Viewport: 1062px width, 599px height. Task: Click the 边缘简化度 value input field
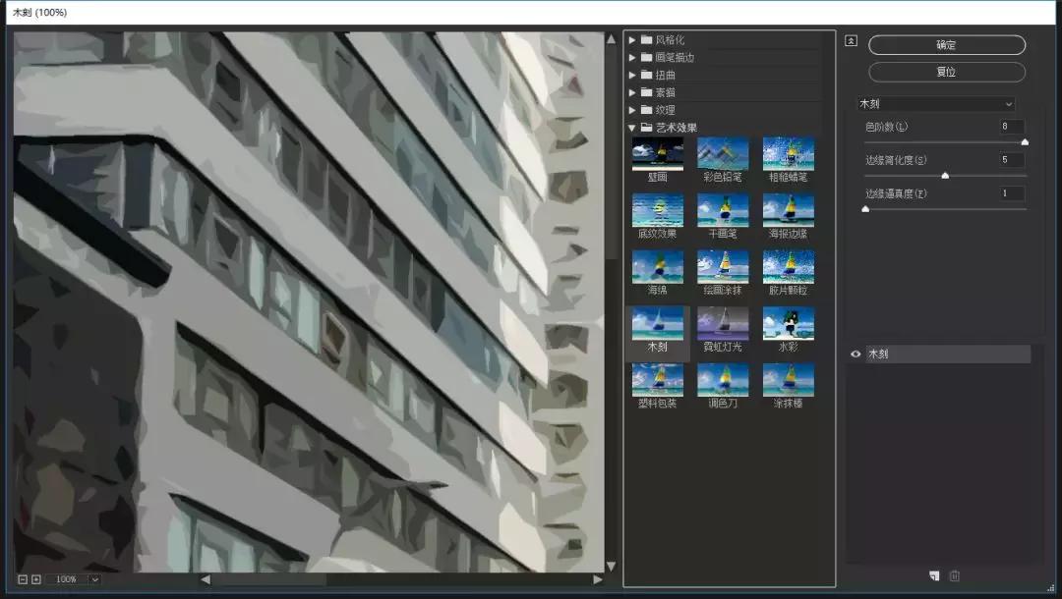(1010, 159)
